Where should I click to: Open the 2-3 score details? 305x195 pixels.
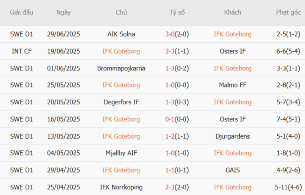tap(170, 187)
